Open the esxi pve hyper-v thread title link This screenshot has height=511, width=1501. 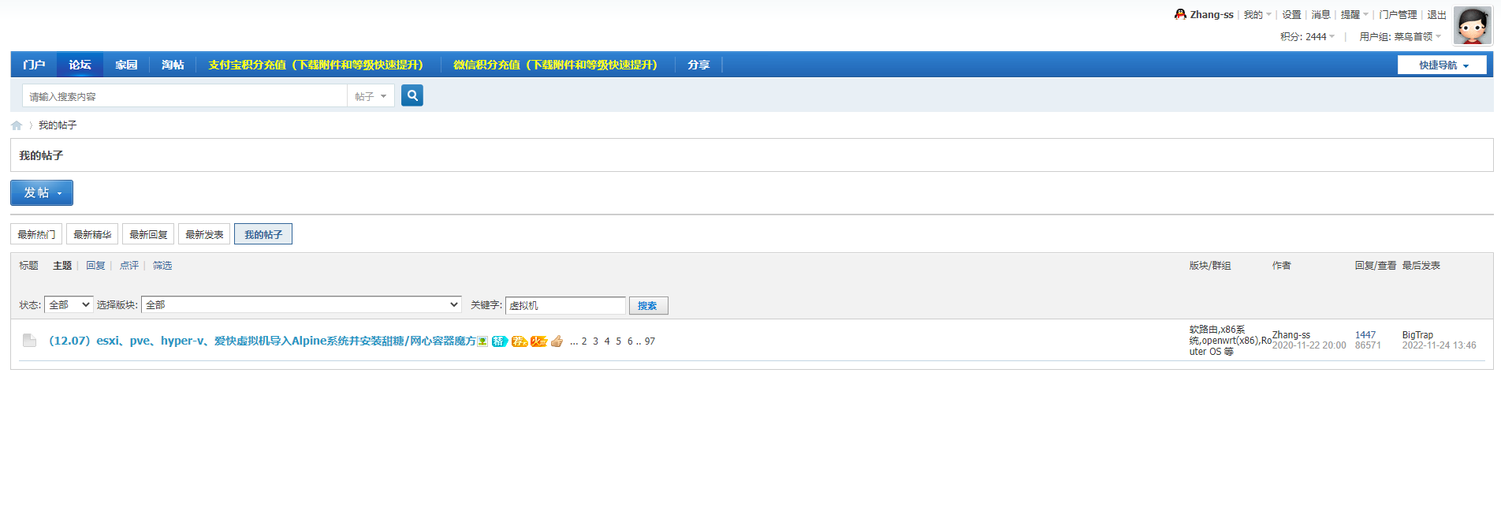tap(262, 341)
